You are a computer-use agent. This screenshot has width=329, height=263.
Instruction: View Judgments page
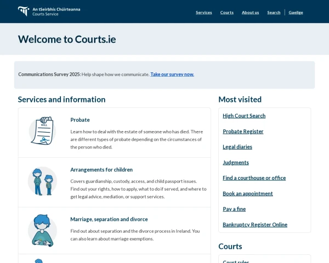(236, 163)
